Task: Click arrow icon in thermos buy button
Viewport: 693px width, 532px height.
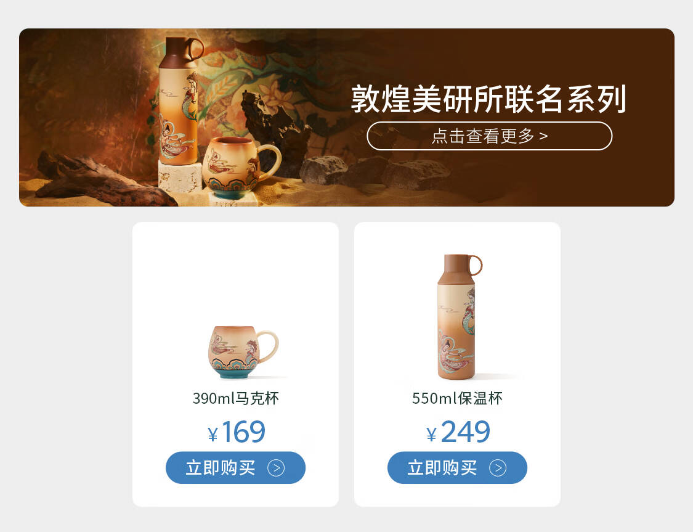Action: [498, 468]
